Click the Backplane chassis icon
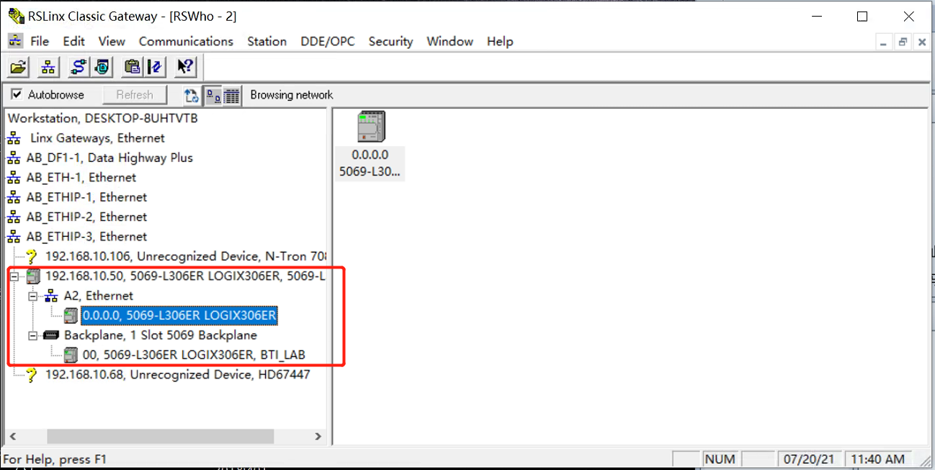This screenshot has height=470, width=935. pyautogui.click(x=51, y=335)
